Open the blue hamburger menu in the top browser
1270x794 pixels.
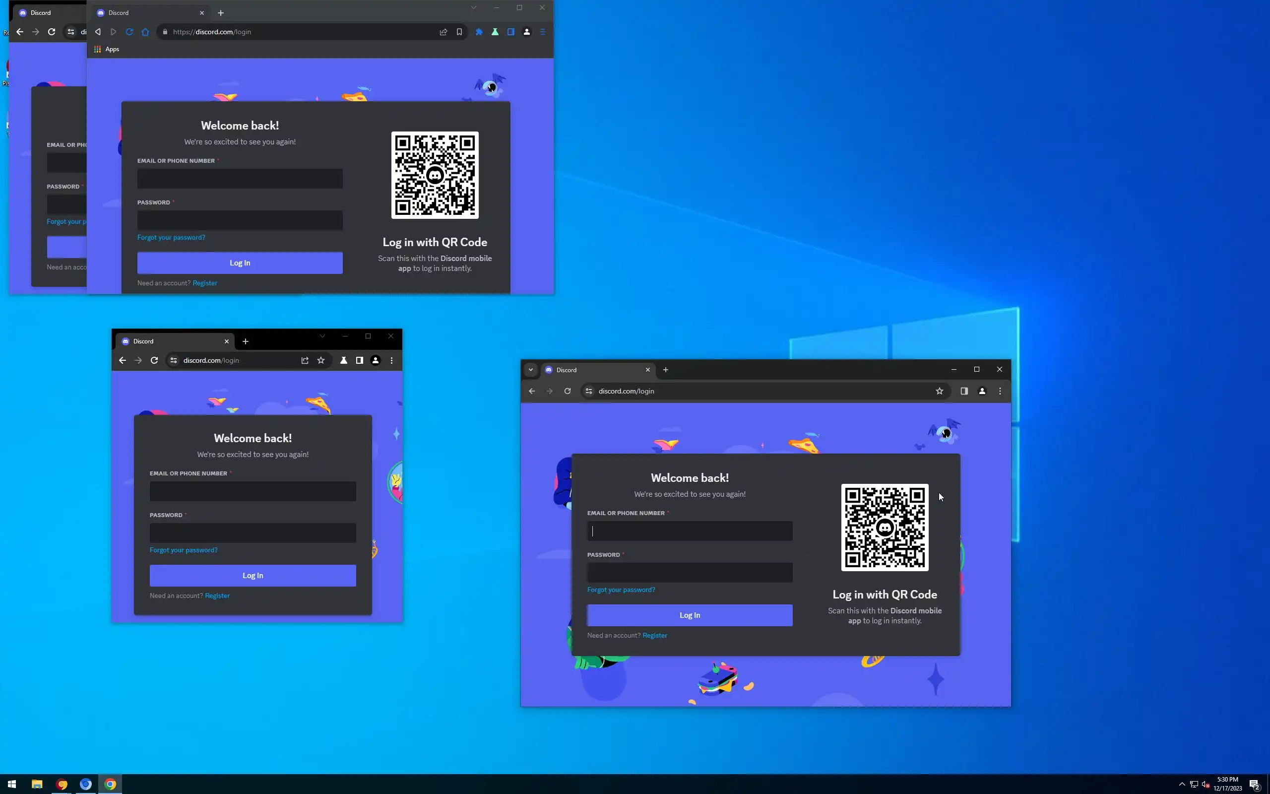[543, 32]
